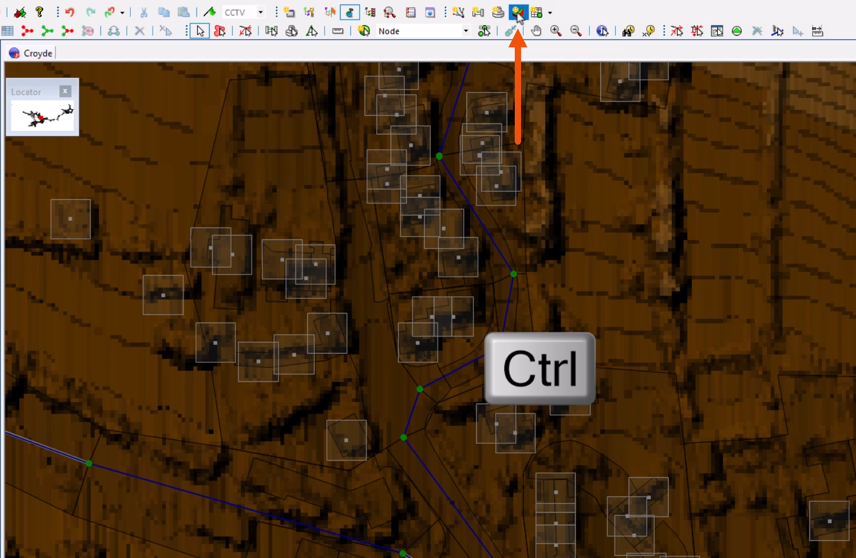Screen dimensions: 856x558
Task: Select the Measure ruler tool
Action: tap(338, 30)
